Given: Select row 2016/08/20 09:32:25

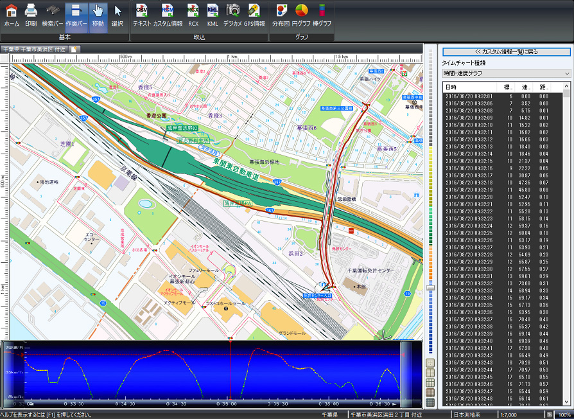Looking at the screenshot, I should (x=502, y=233).
